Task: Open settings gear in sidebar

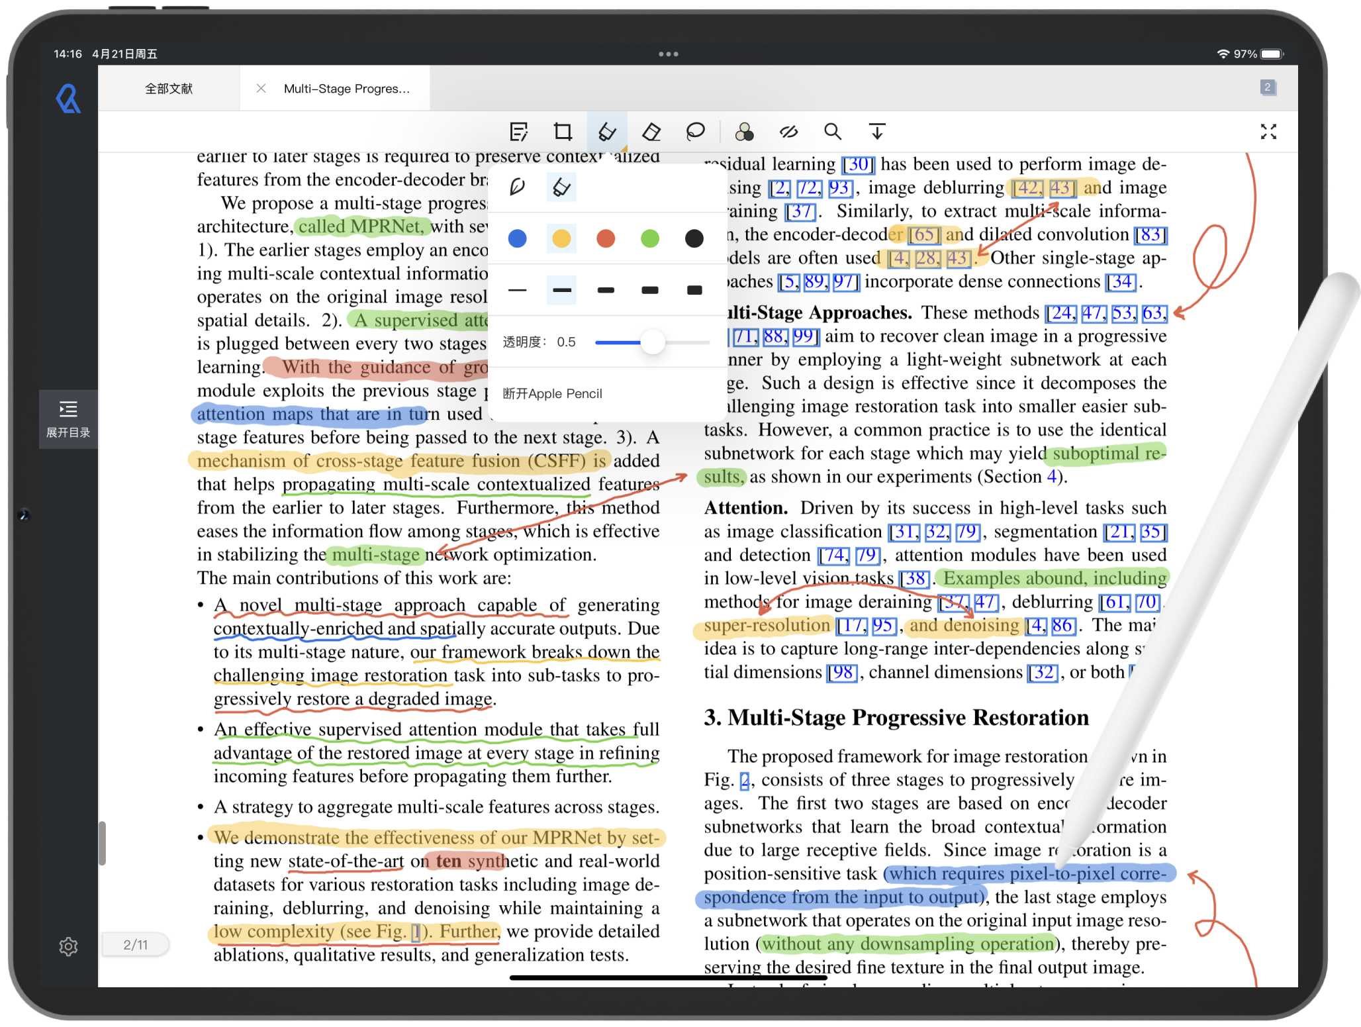Action: tap(68, 946)
